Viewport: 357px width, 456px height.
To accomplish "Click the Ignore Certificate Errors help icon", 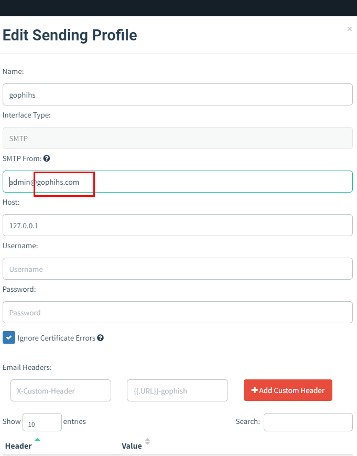I will (x=101, y=338).
